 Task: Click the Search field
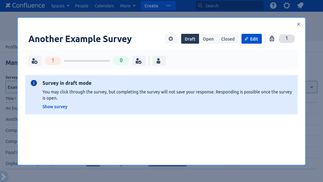pos(229,6)
